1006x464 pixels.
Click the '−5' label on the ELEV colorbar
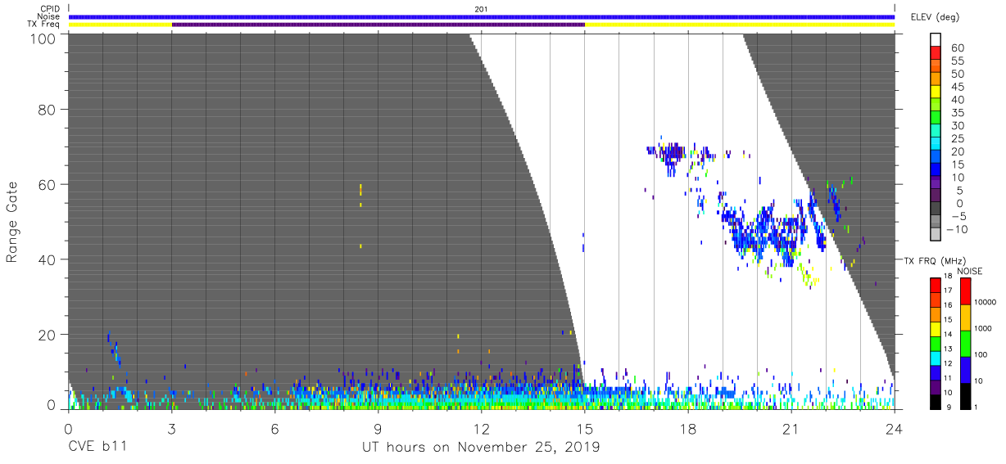958,217
